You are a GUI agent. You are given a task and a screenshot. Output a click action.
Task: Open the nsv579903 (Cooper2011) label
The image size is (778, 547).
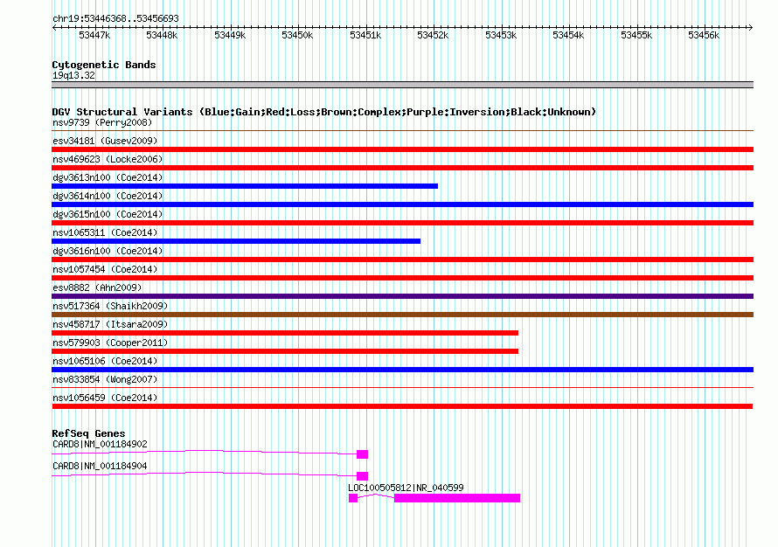[x=110, y=343]
